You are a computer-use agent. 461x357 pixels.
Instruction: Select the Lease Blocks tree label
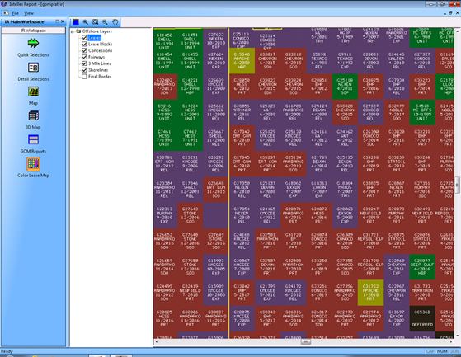(x=101, y=44)
